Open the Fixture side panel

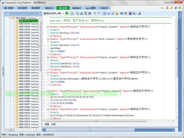pyautogui.click(x=180, y=15)
